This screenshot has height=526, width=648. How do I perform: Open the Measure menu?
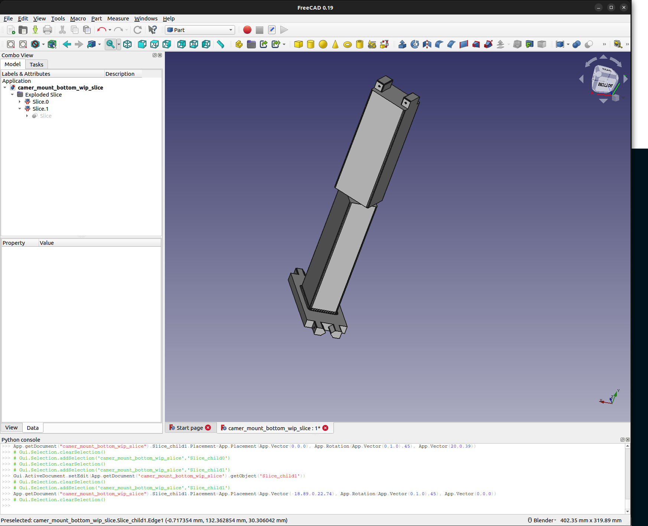click(x=118, y=19)
